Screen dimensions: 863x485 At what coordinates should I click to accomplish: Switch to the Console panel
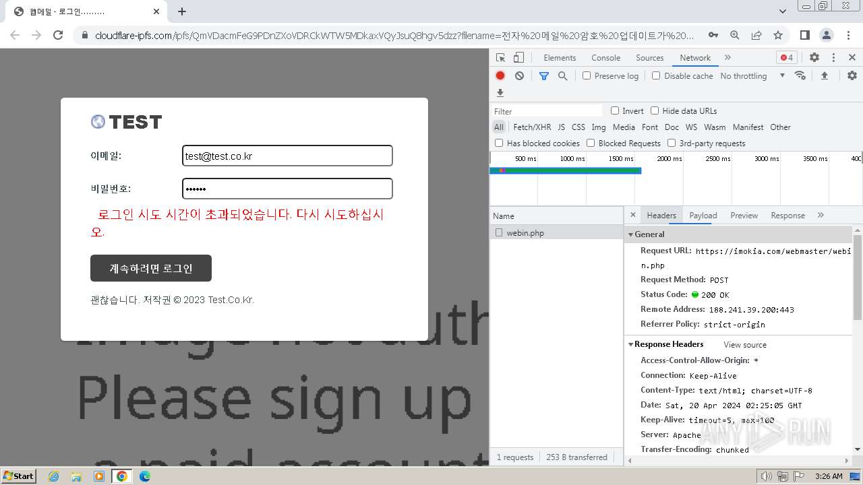pyautogui.click(x=605, y=58)
